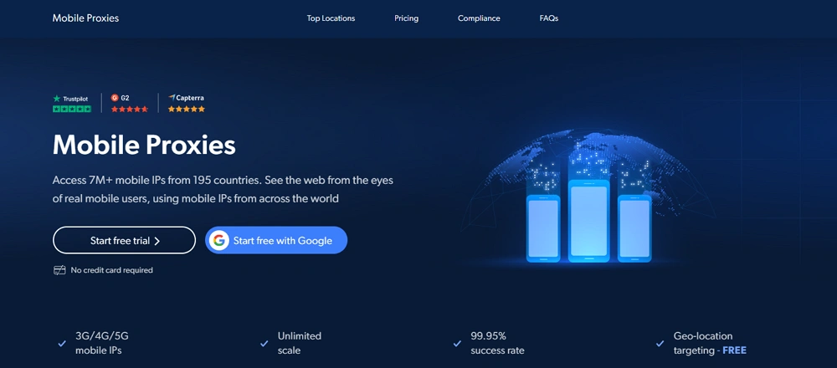Click the credit card icon
This screenshot has width=837, height=368.
click(59, 270)
